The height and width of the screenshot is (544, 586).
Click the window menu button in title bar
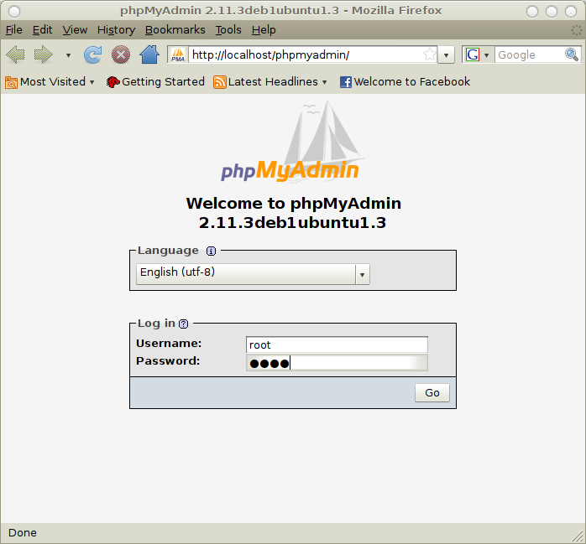click(14, 11)
